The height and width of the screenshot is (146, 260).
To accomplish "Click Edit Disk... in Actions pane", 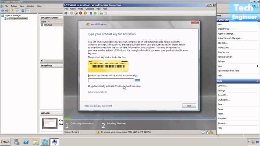I will point(223,43).
